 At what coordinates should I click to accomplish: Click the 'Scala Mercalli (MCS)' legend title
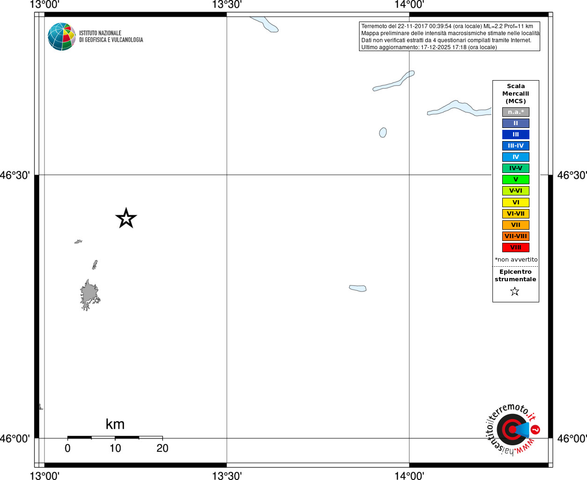516,94
